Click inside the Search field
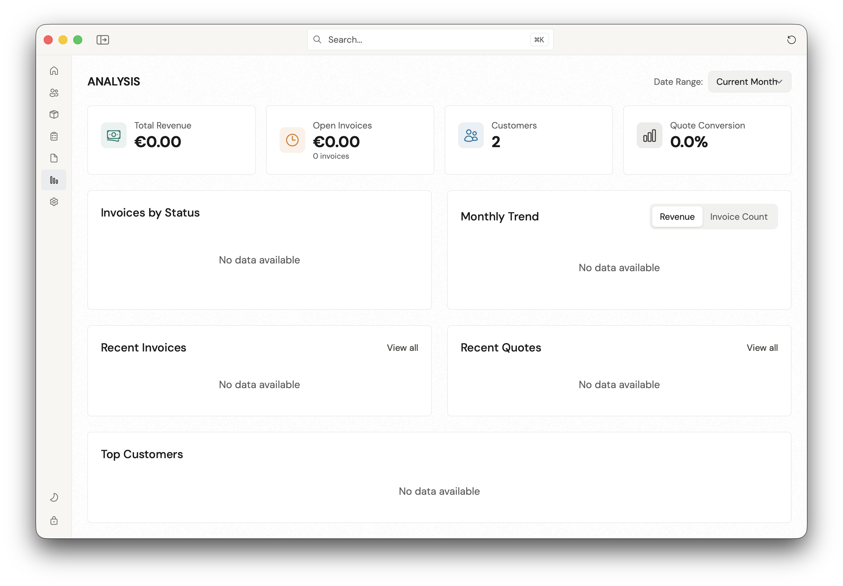The image size is (843, 586). pos(404,39)
